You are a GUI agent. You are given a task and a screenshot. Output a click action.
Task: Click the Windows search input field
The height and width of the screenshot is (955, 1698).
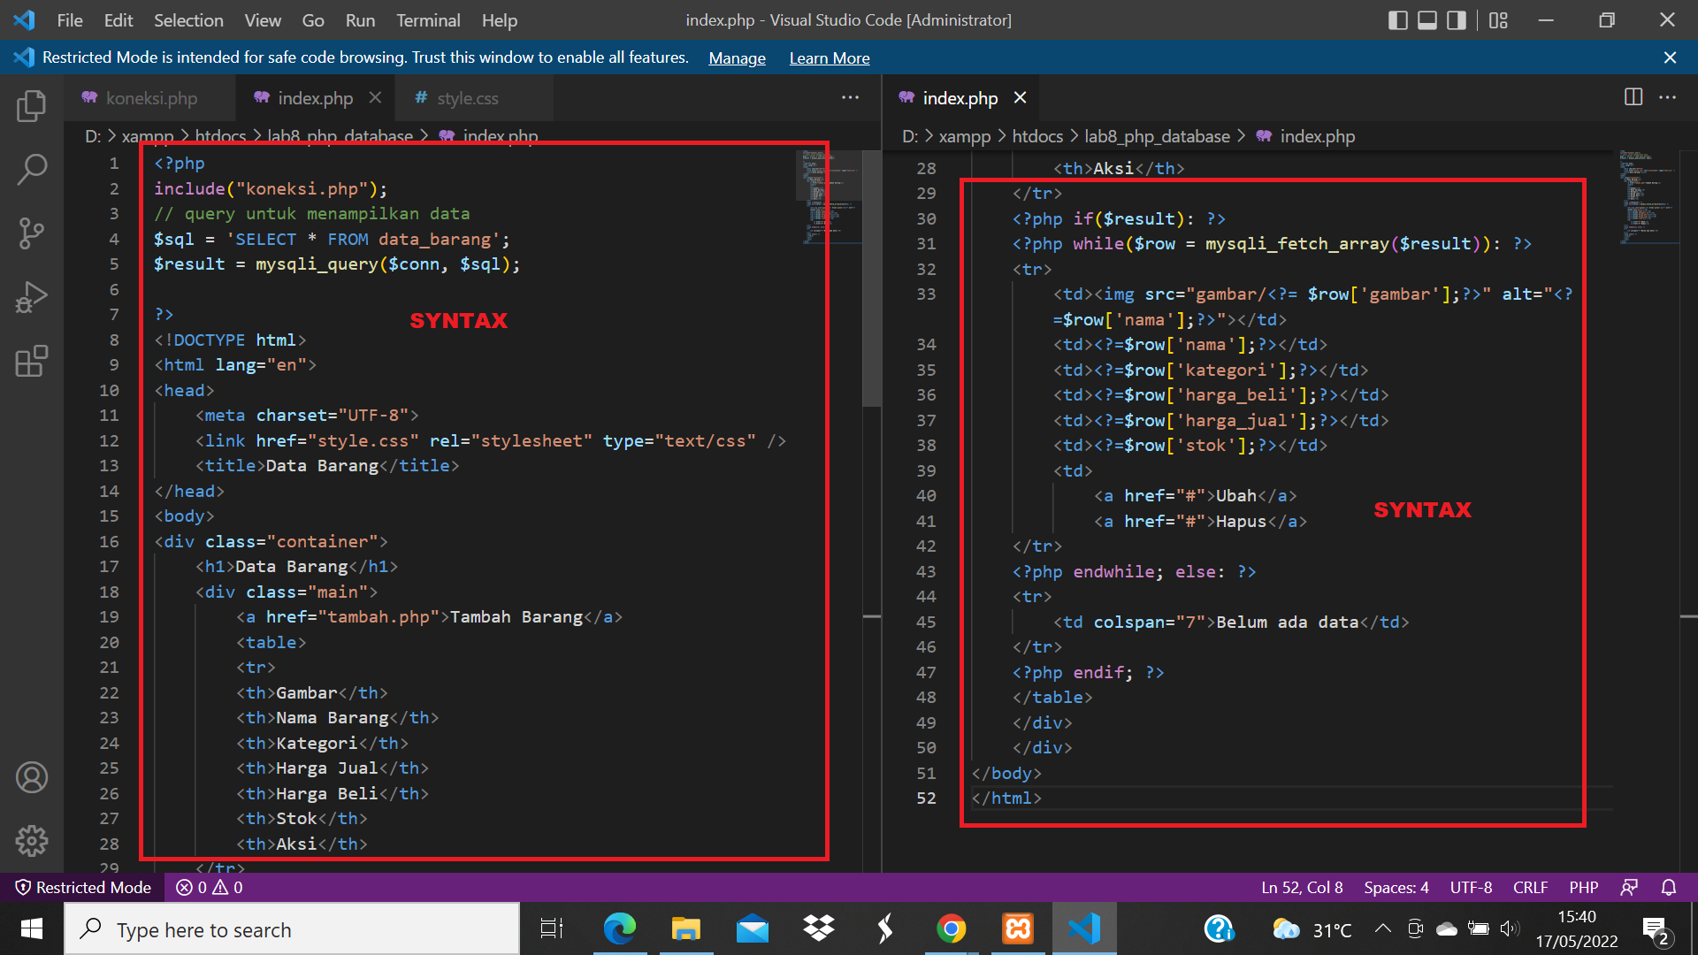pos(292,928)
